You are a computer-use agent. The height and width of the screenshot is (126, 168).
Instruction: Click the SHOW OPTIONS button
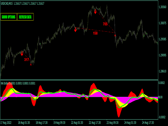(x=9, y=17)
